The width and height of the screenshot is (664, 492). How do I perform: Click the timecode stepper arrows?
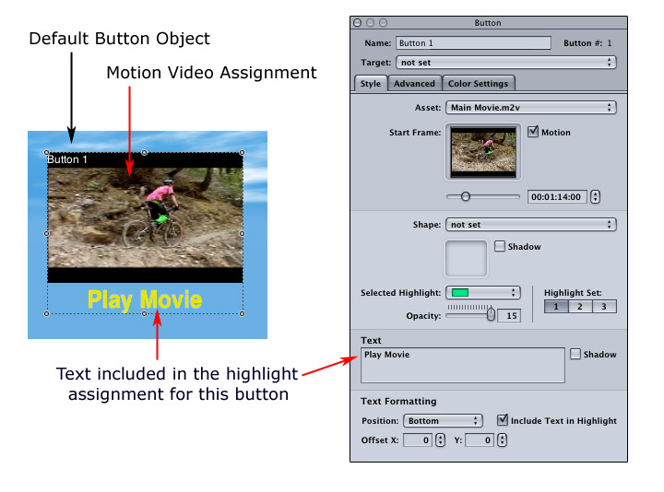(595, 196)
